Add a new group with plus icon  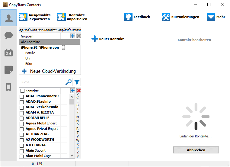point(73,36)
